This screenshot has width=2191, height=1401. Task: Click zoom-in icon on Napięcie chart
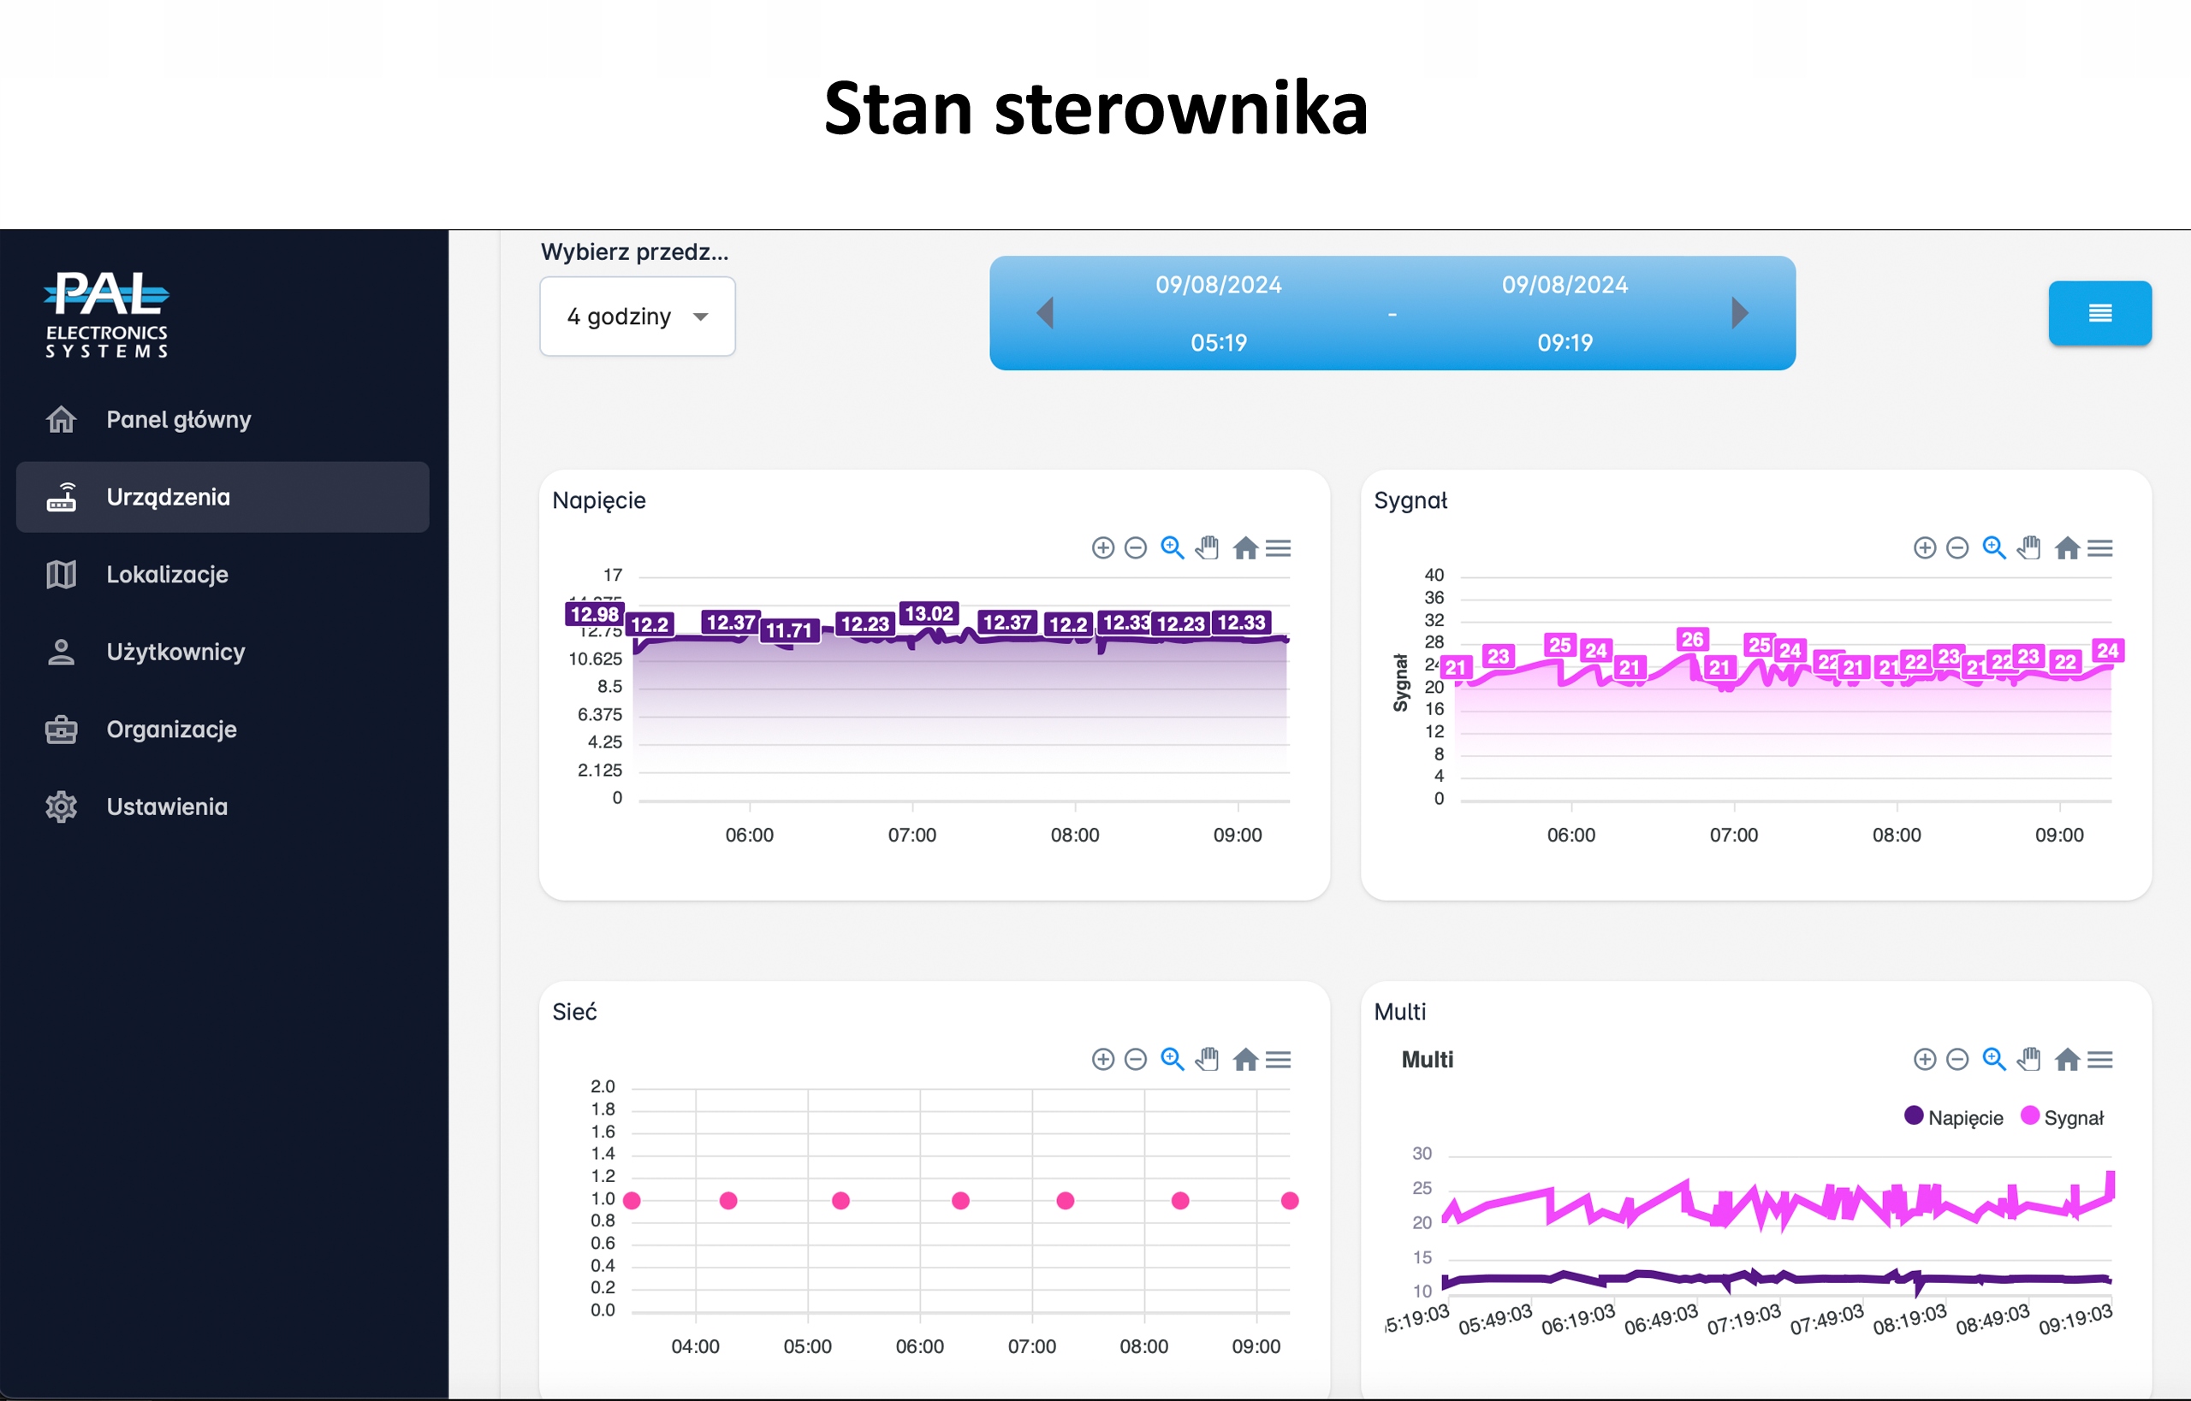point(1102,547)
